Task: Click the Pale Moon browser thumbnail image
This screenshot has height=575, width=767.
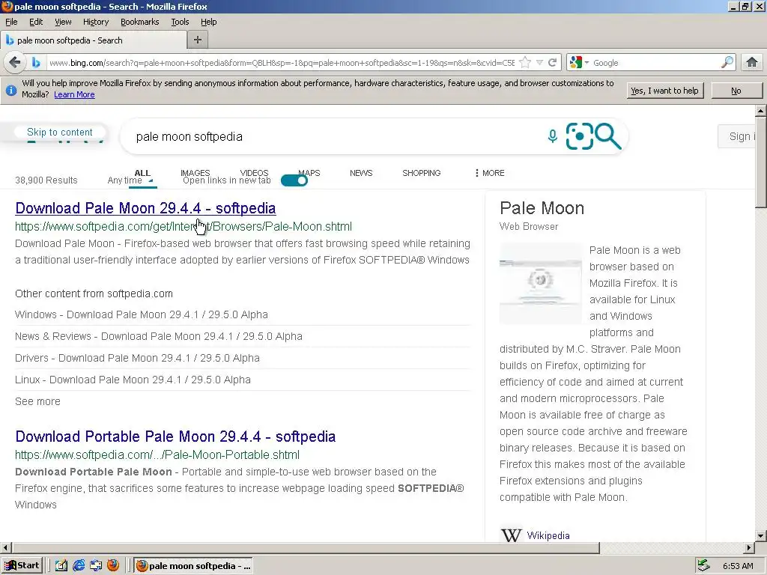Action: pyautogui.click(x=541, y=284)
